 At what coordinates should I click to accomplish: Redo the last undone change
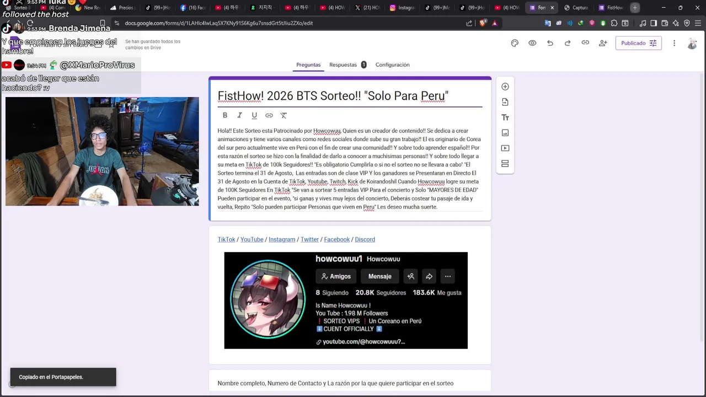pos(568,43)
